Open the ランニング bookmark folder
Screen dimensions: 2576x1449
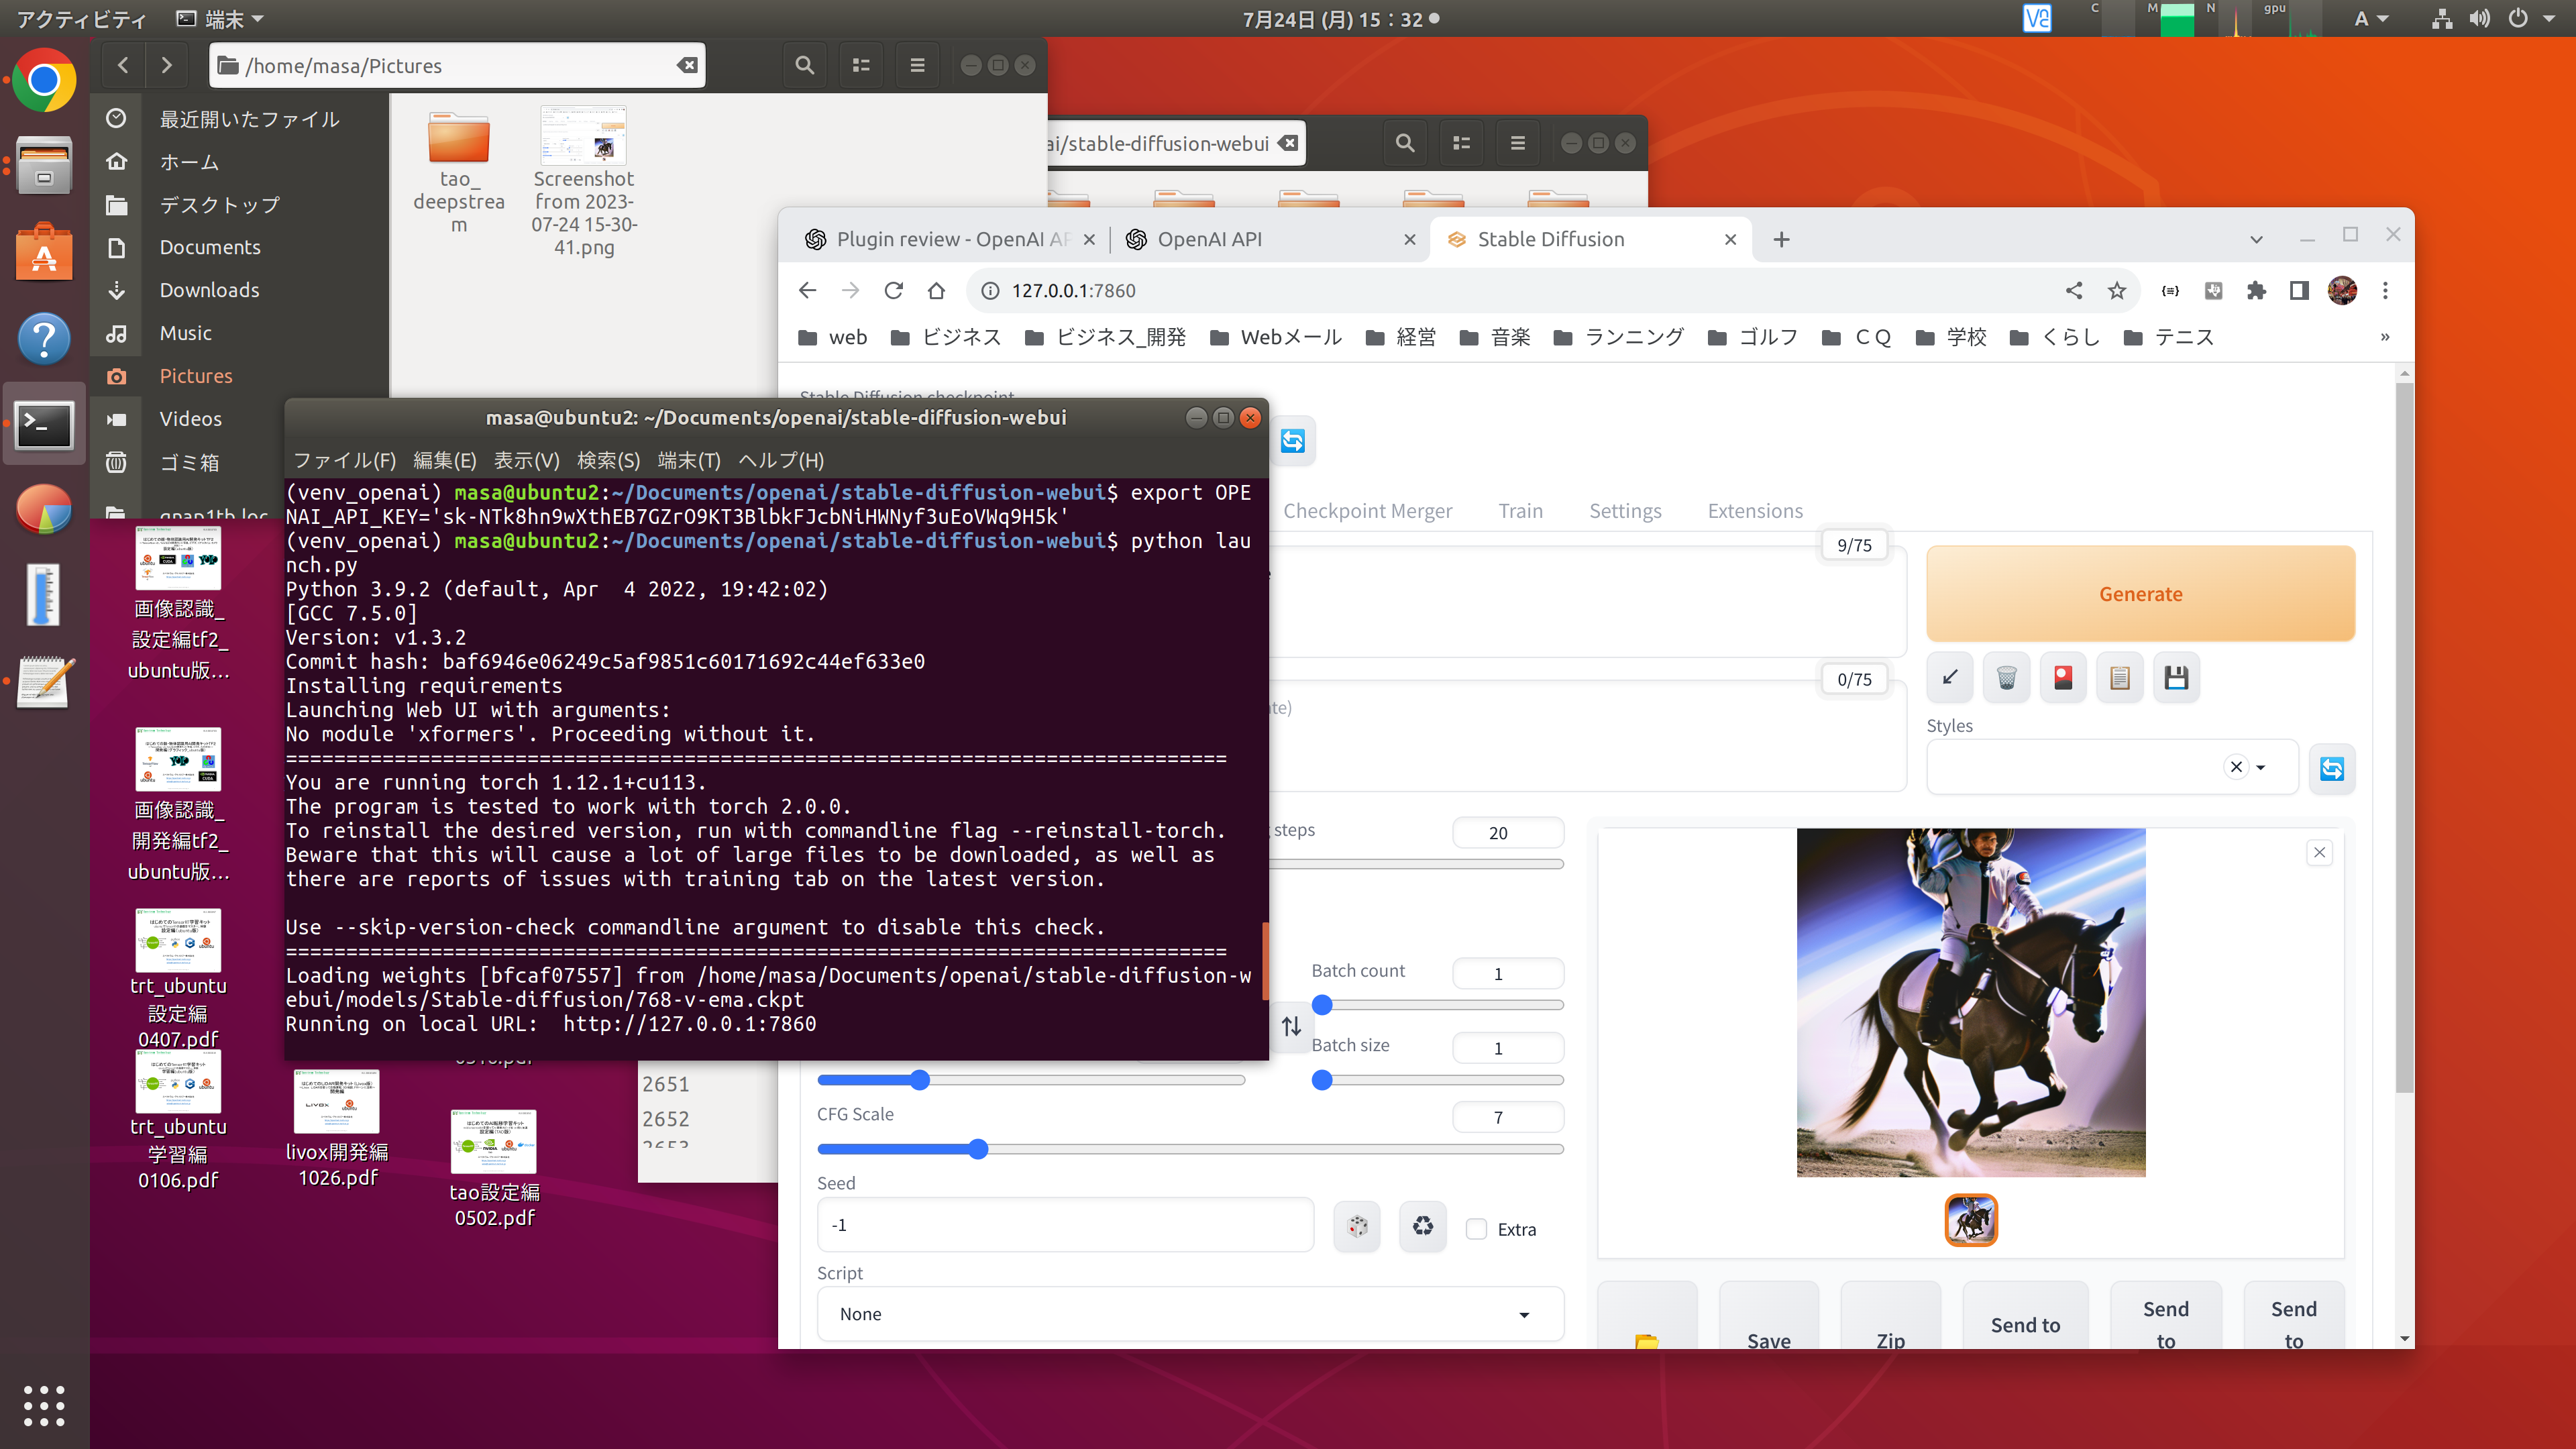[1618, 337]
